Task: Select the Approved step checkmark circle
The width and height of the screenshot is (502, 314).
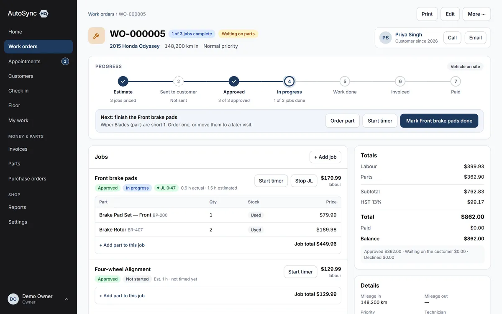Action: coord(234,81)
